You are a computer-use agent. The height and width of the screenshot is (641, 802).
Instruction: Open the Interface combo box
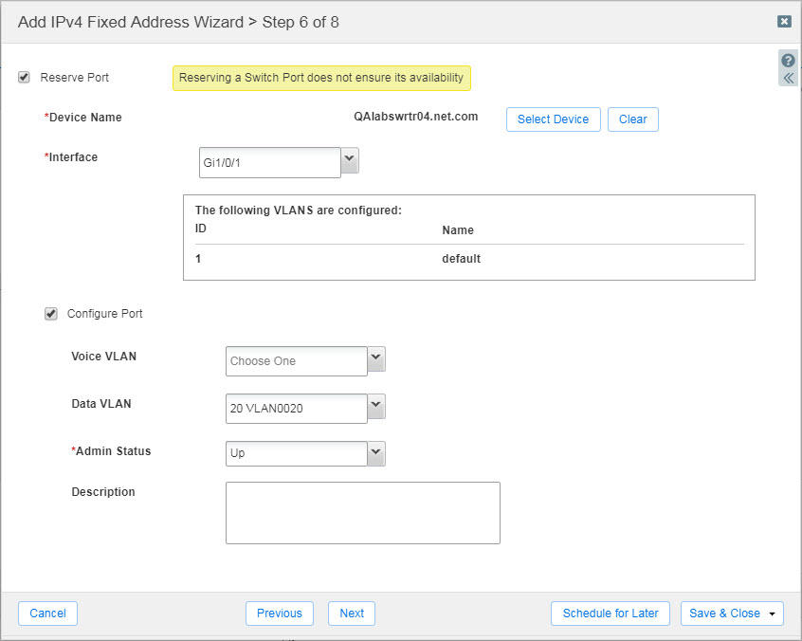[x=270, y=162]
